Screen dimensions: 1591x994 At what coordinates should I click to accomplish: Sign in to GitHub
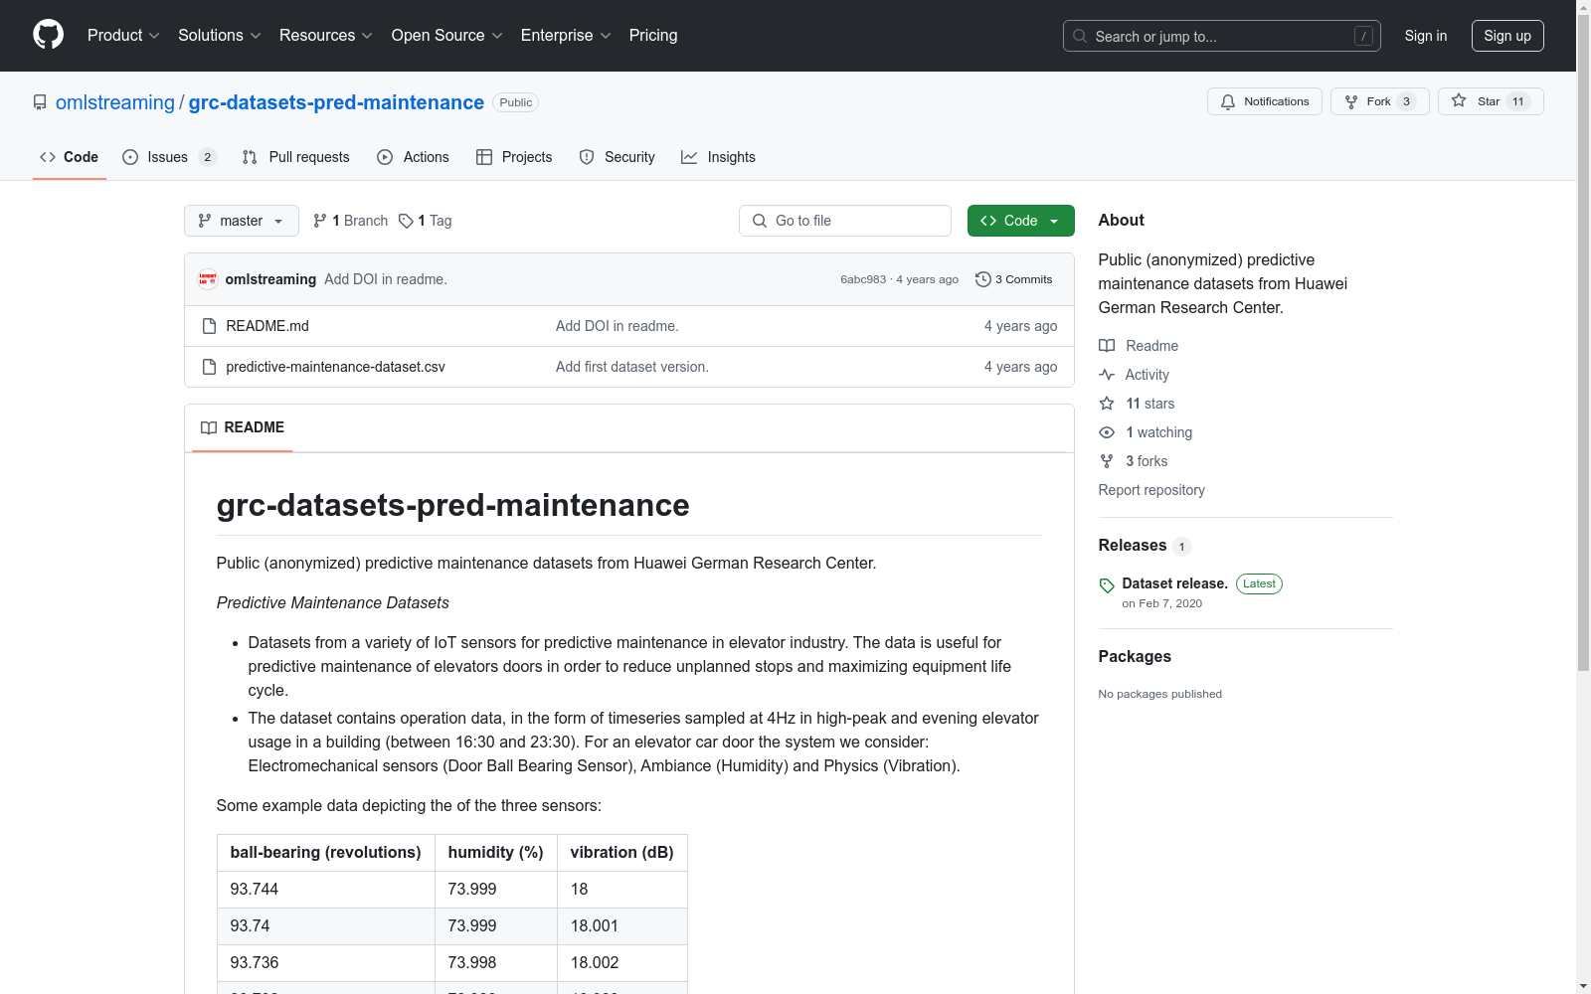pyautogui.click(x=1425, y=36)
